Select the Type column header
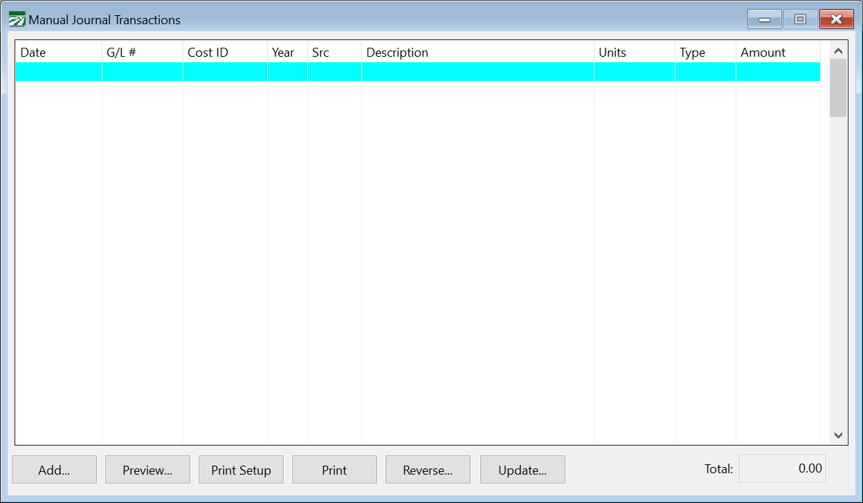Screen dimensions: 863x503 coord(705,52)
